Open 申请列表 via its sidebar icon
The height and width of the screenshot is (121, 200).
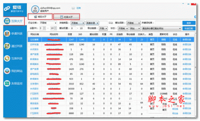7,33
